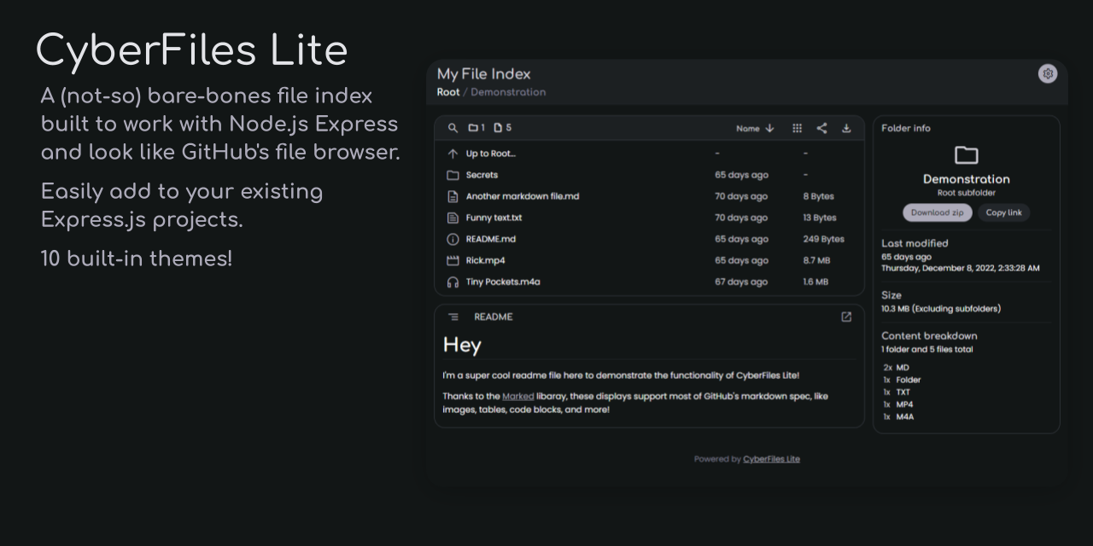Screen dimensions: 1093x546
Task: Click the Another markdown file.md document icon
Action: pos(453,196)
